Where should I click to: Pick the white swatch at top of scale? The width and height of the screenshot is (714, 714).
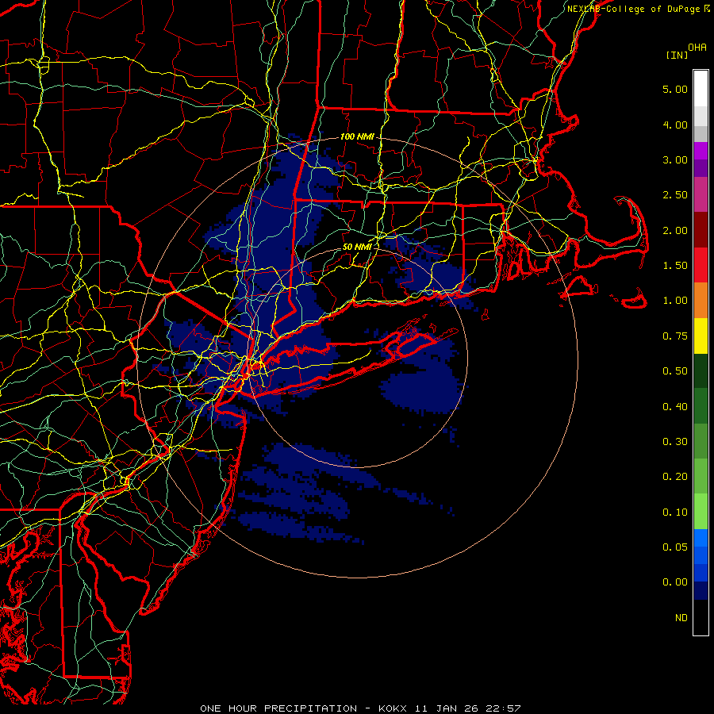[x=701, y=89]
